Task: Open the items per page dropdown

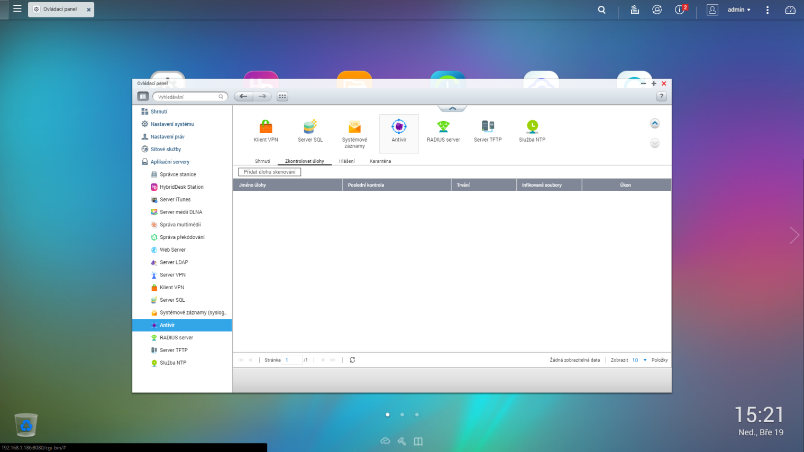Action: click(639, 360)
